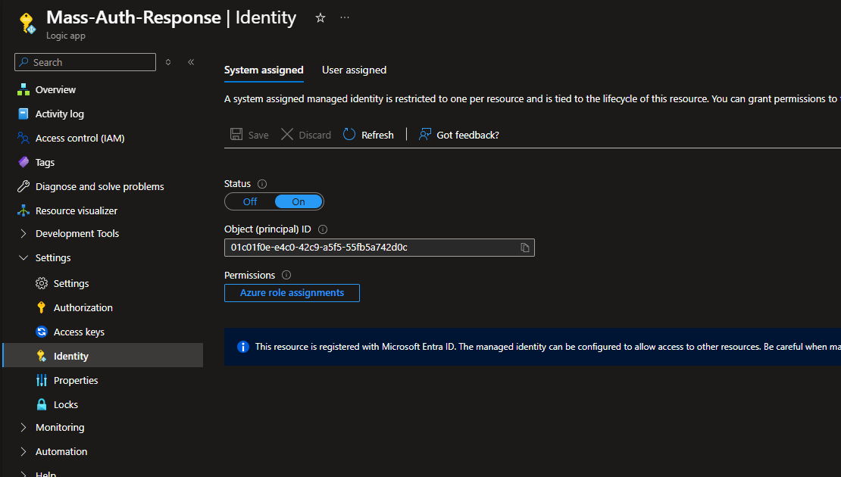Switch Status toggle to Off
841x477 pixels.
(250, 201)
